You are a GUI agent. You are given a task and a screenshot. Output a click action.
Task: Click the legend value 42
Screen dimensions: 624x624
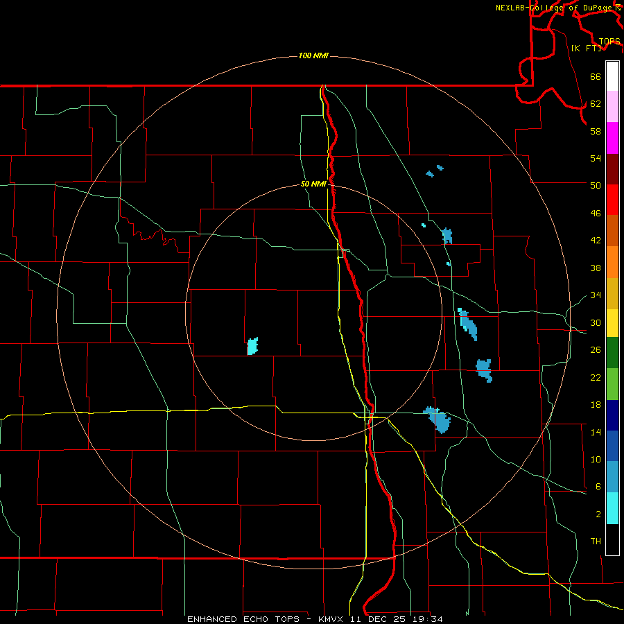point(596,241)
